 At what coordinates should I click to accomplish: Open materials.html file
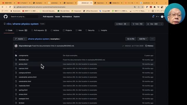coord(24,86)
